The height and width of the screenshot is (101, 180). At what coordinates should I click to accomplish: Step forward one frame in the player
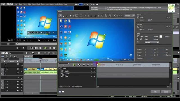pos(50,48)
